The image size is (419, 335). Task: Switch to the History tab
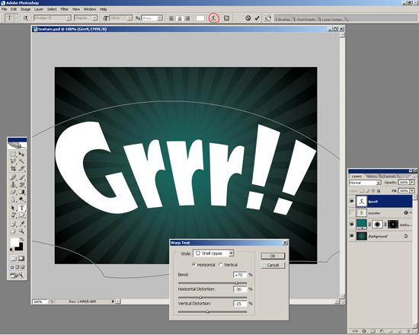point(372,177)
